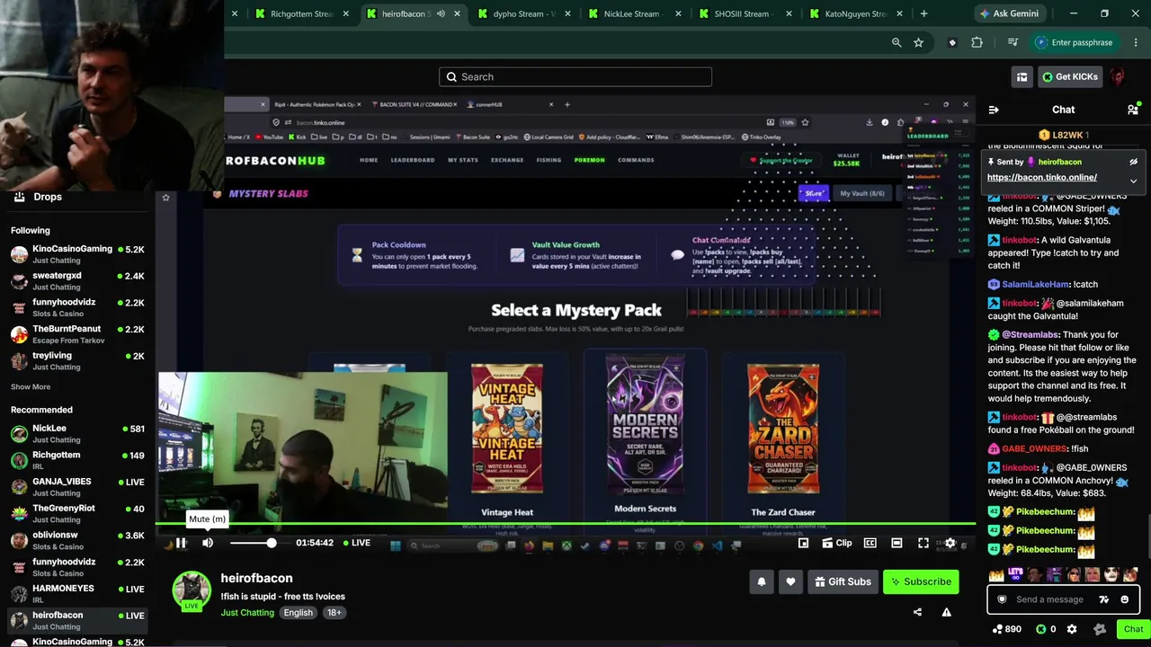The width and height of the screenshot is (1151, 647).
Task: Follow heirofbacon with the heart button
Action: (790, 581)
